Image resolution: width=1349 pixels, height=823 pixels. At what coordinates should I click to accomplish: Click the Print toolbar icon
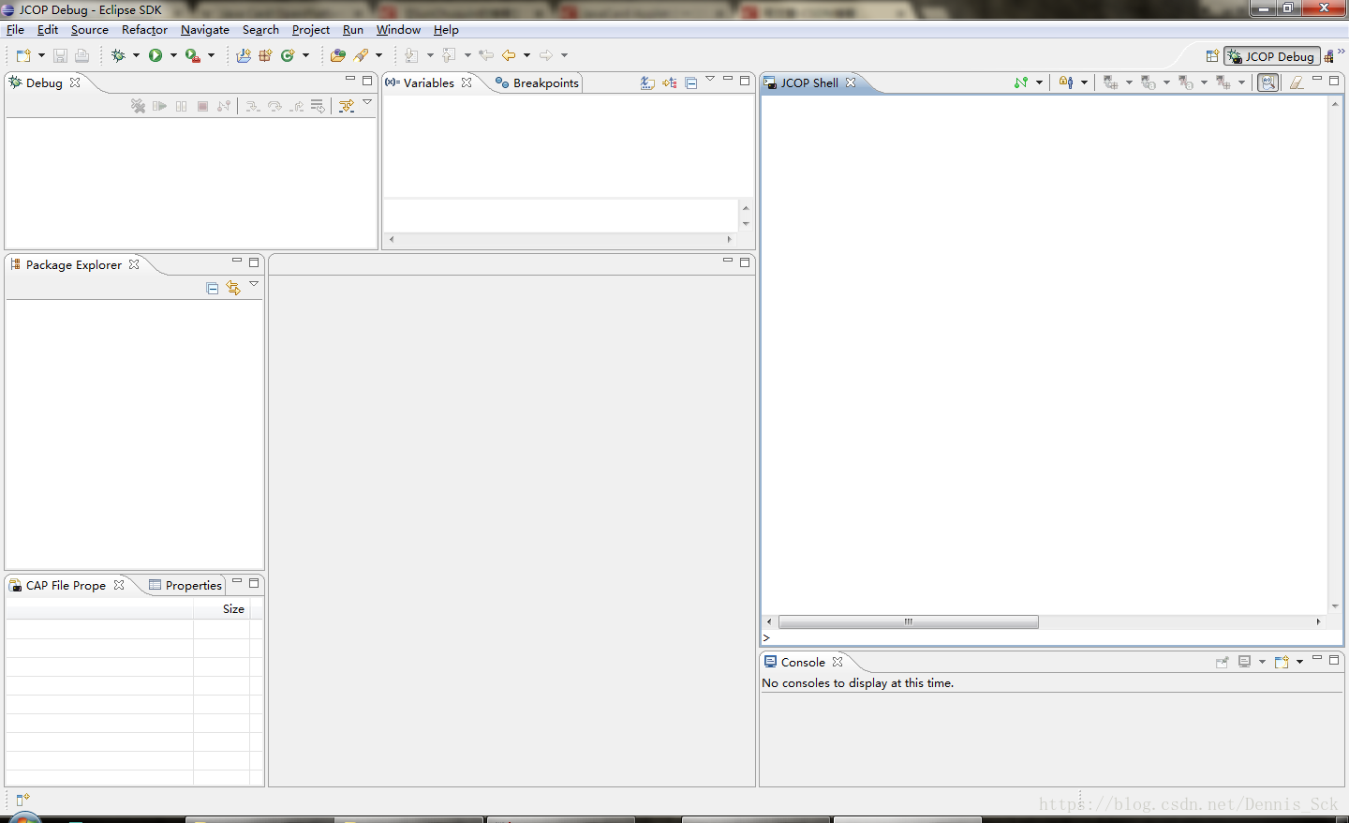pyautogui.click(x=82, y=56)
